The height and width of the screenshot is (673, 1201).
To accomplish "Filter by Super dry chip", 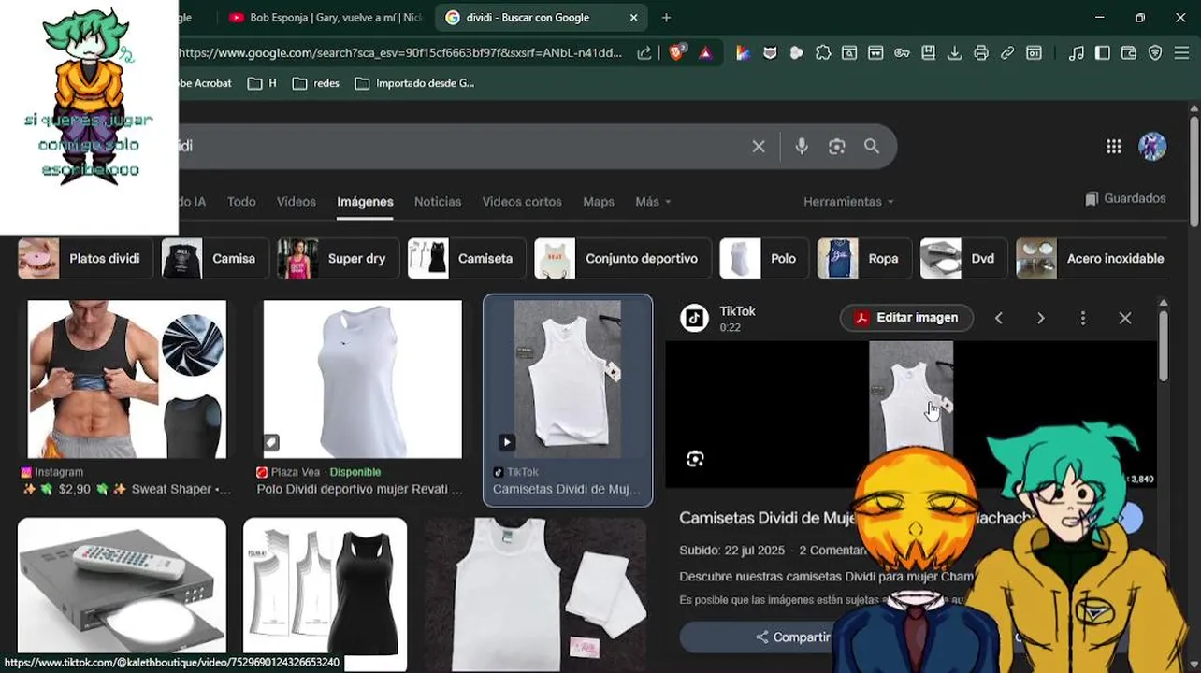I will coord(338,259).
